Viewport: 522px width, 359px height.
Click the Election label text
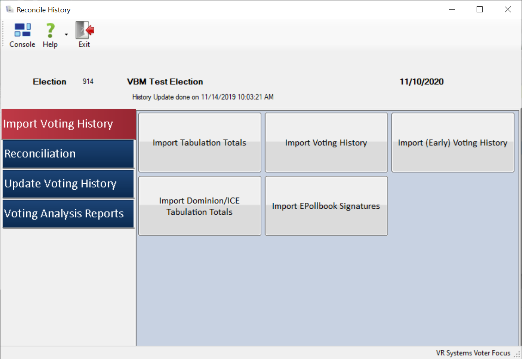pos(50,82)
